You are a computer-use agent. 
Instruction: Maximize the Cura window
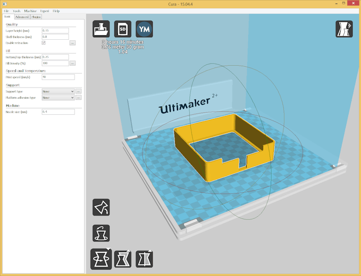344,3
